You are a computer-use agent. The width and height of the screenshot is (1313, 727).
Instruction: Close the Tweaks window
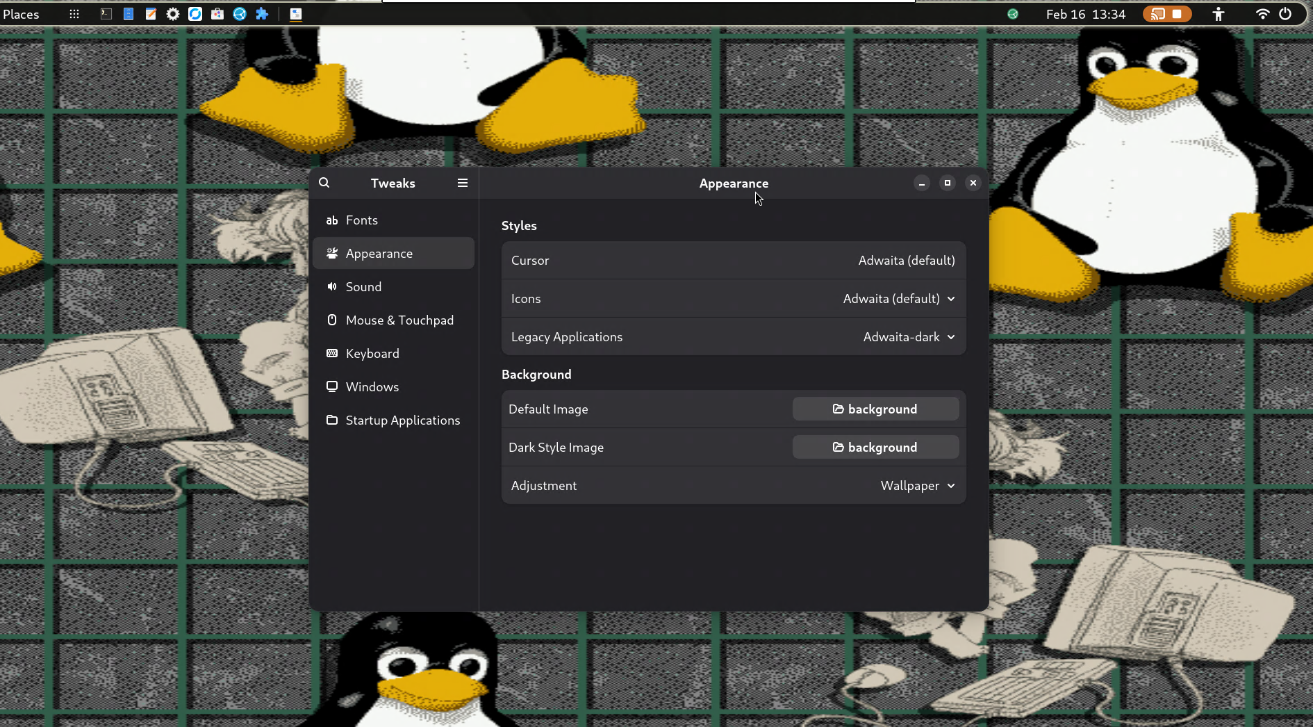973,183
